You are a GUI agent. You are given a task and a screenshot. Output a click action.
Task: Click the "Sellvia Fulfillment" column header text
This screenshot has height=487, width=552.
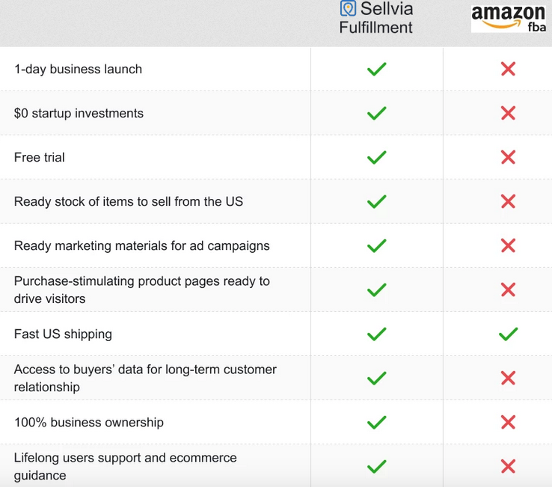[x=376, y=19]
